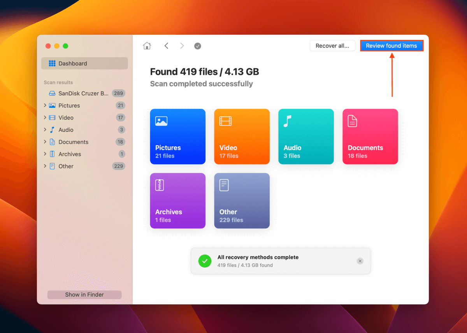
Task: Expand the Other tree item
Action: (45, 166)
